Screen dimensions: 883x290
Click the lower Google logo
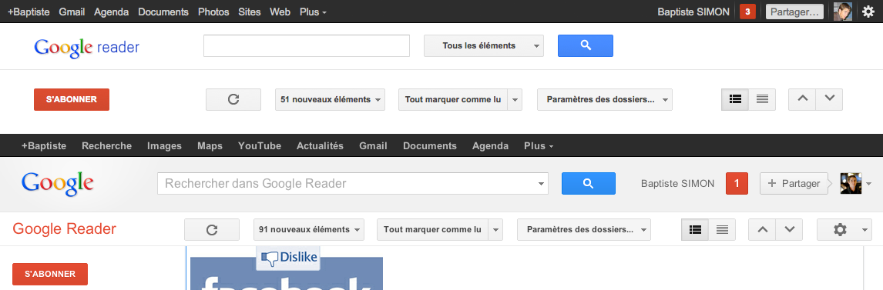click(x=58, y=184)
